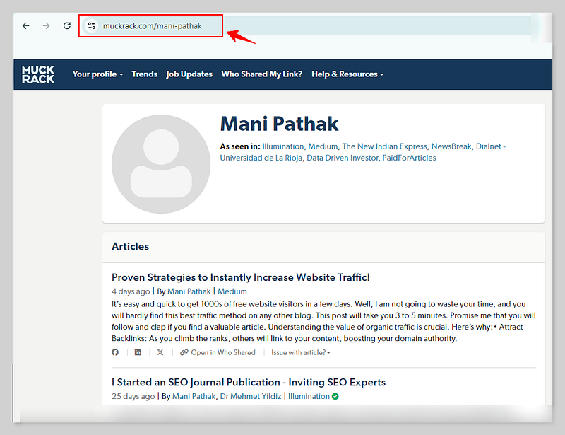The image size is (565, 435).
Task: Click the Mani Pathak profile heading
Action: [279, 124]
